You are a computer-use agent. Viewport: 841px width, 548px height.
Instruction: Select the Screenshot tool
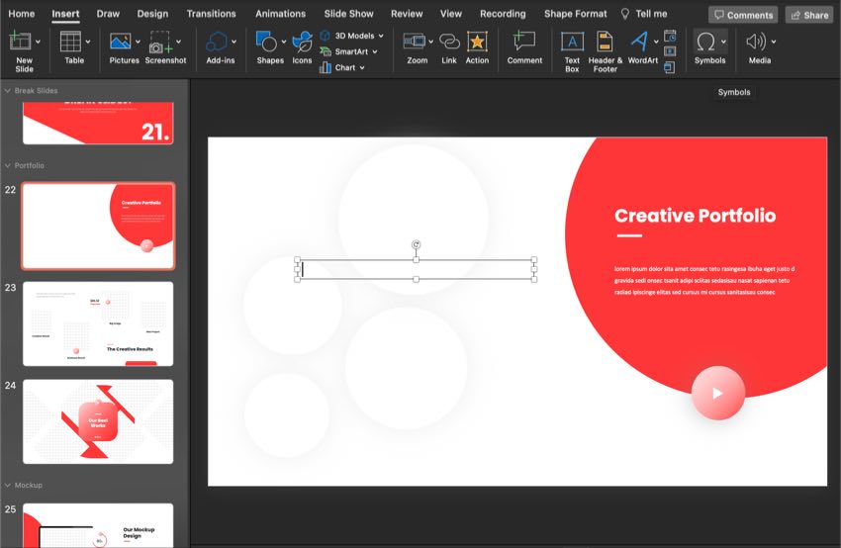point(160,42)
